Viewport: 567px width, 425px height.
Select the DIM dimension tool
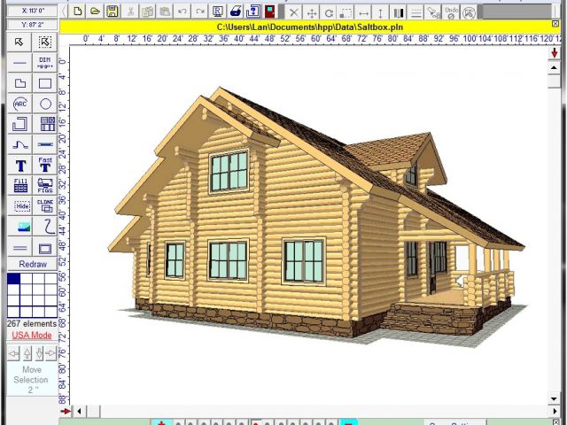click(45, 62)
